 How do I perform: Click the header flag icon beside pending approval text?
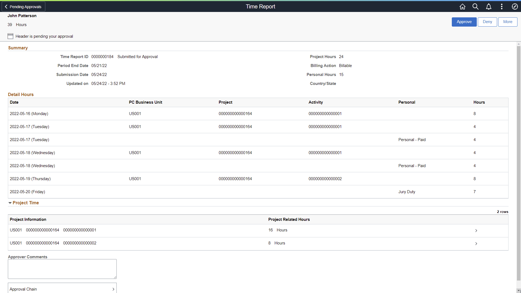coord(10,36)
